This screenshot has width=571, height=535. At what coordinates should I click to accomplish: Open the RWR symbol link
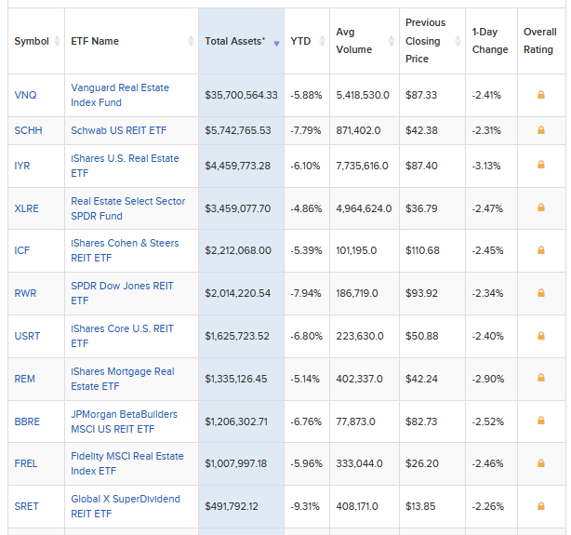25,293
